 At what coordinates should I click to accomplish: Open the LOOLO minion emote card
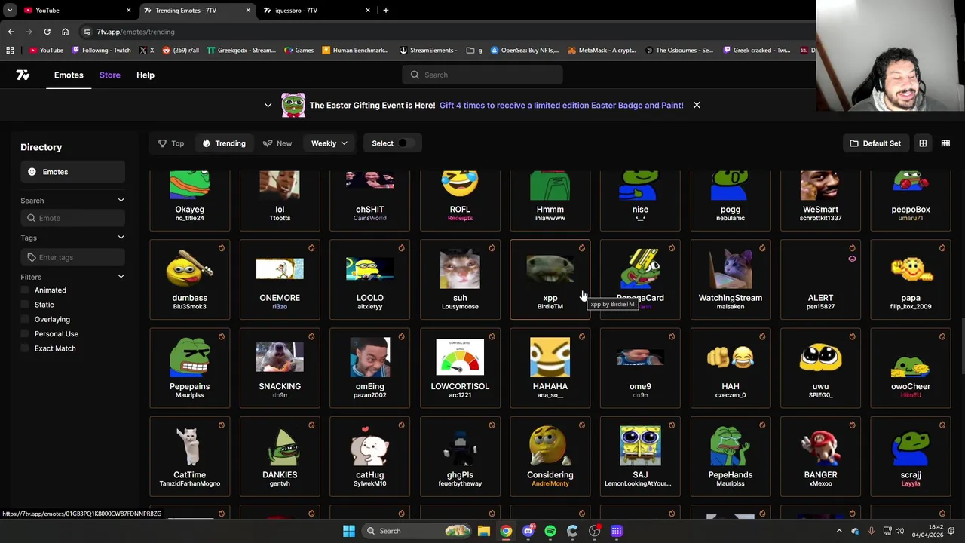[369, 280]
